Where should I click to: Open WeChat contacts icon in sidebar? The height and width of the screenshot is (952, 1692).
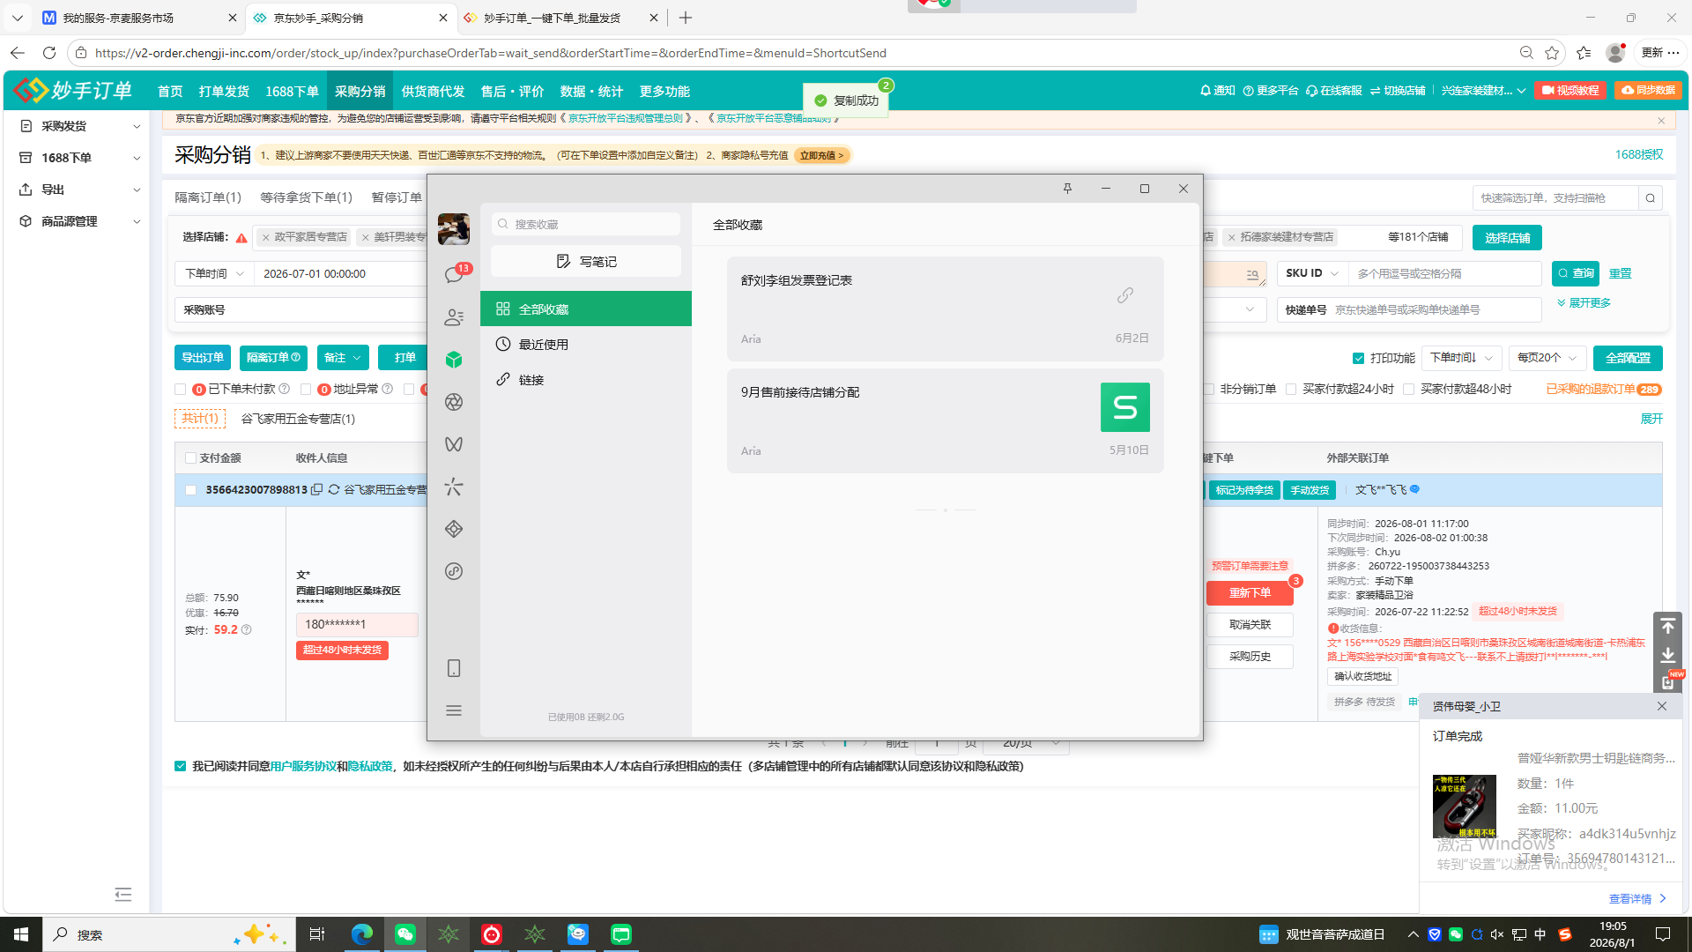pyautogui.click(x=454, y=317)
